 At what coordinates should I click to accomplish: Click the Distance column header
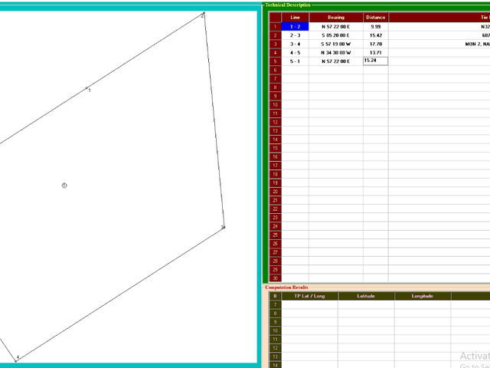tap(376, 18)
